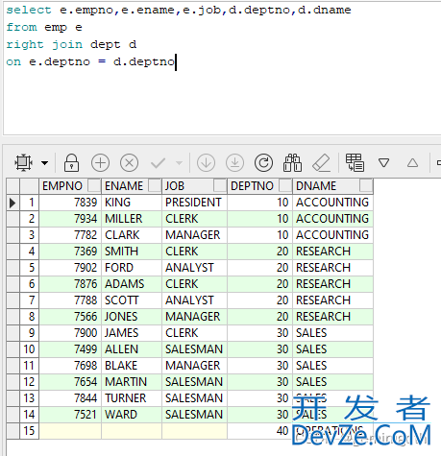Click 'right join' keyword in the SQL editor
The height and width of the screenshot is (456, 441).
click(44, 44)
